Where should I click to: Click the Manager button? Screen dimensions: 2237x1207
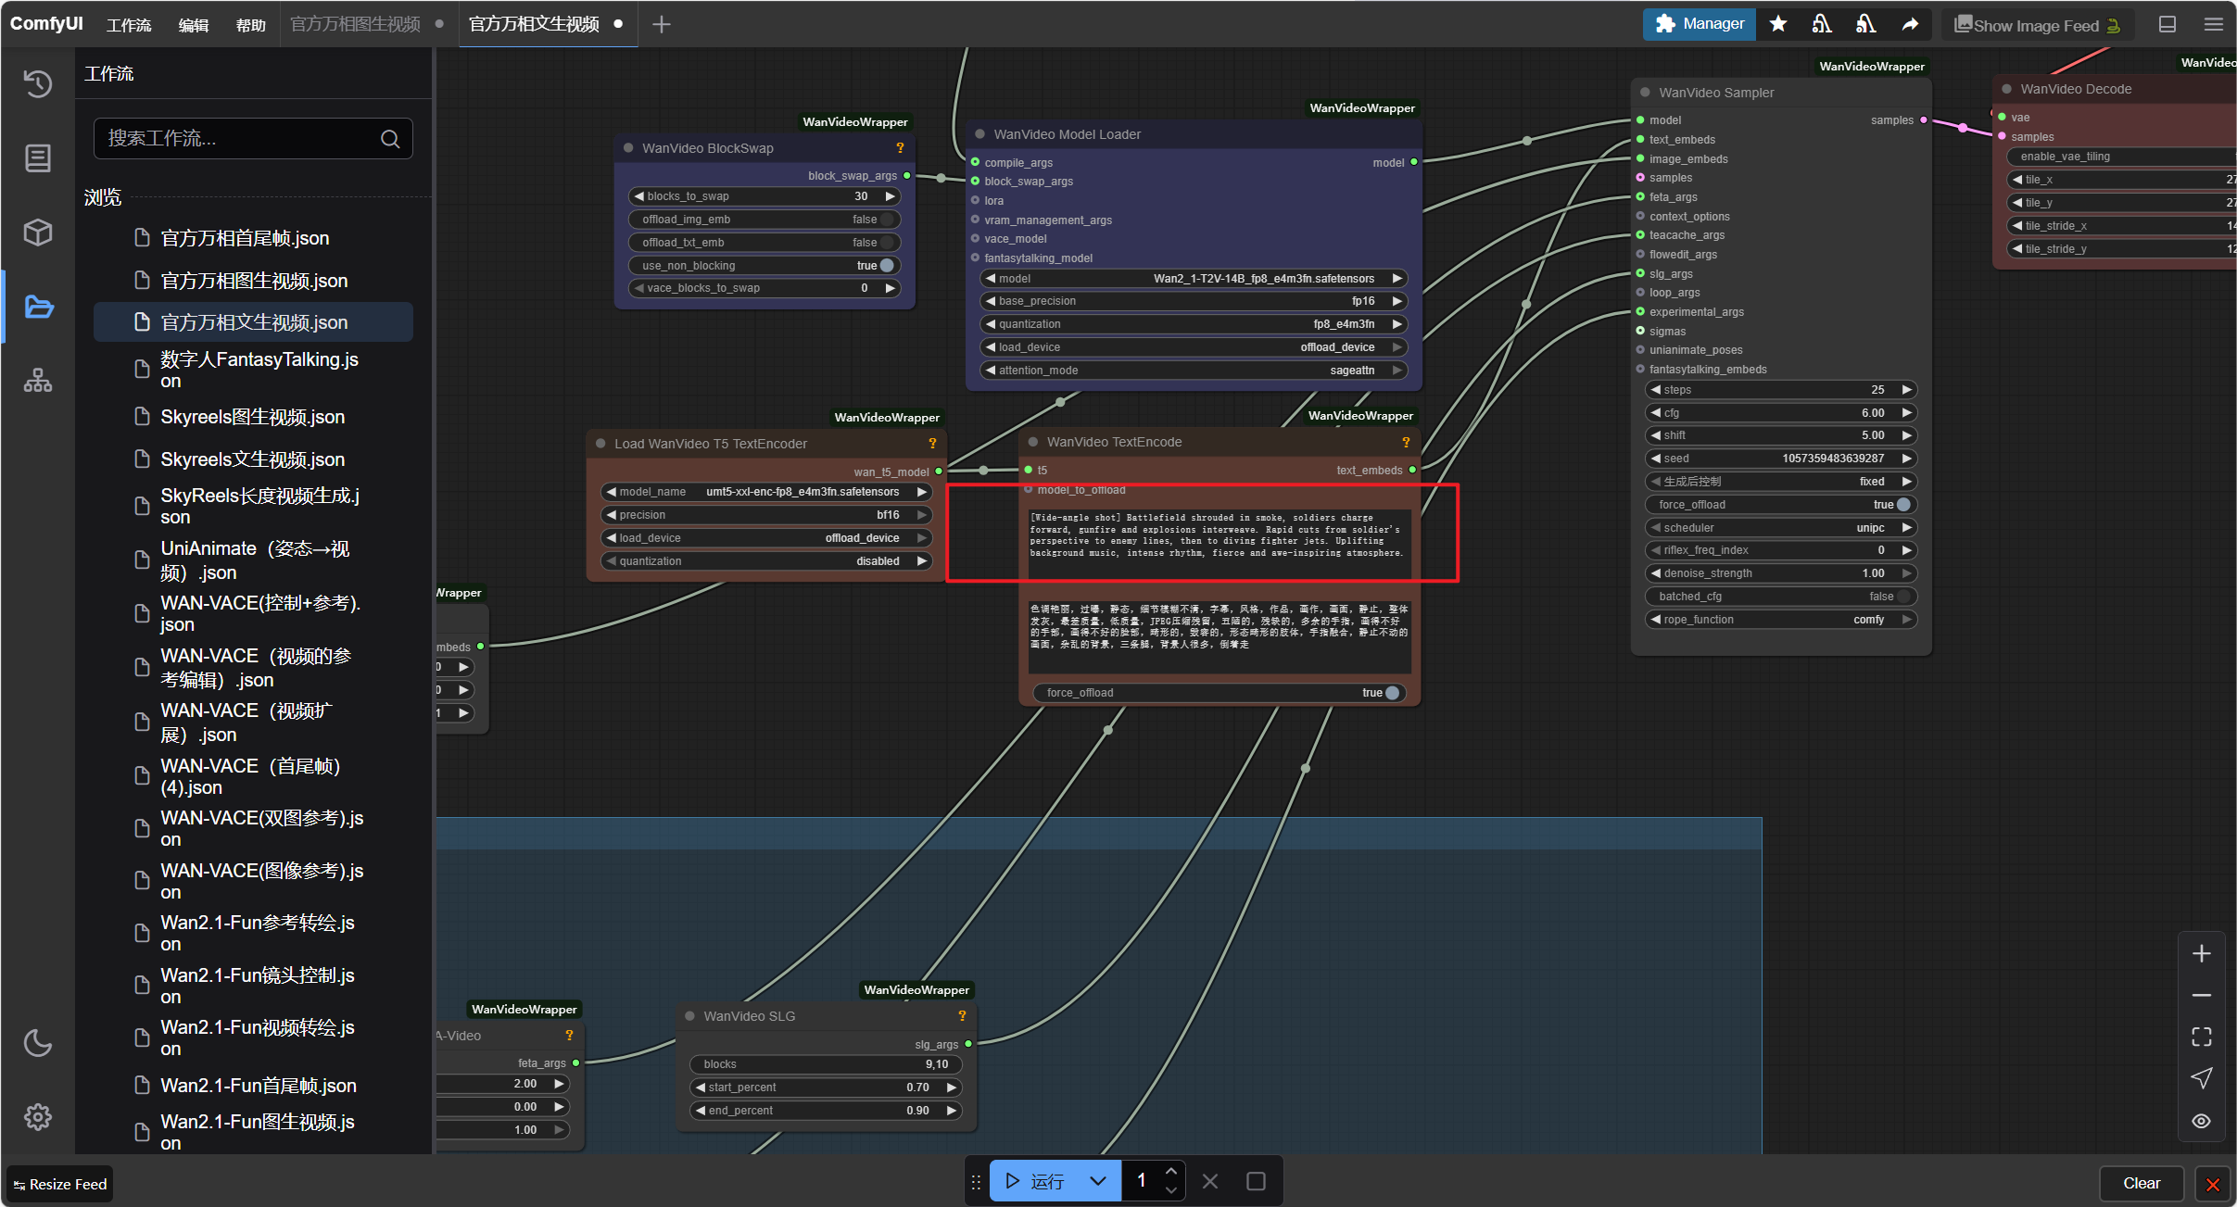tap(1699, 24)
